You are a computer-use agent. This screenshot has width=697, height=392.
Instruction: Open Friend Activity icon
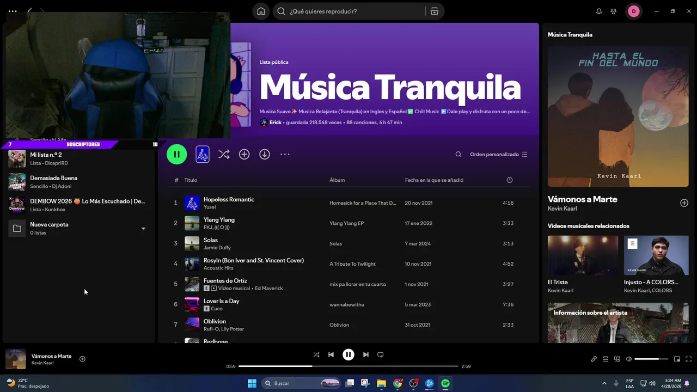(x=614, y=11)
